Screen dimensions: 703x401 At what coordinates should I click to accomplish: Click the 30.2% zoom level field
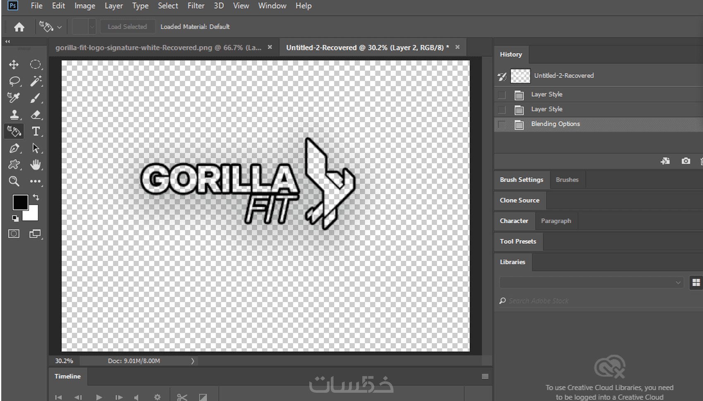(64, 361)
